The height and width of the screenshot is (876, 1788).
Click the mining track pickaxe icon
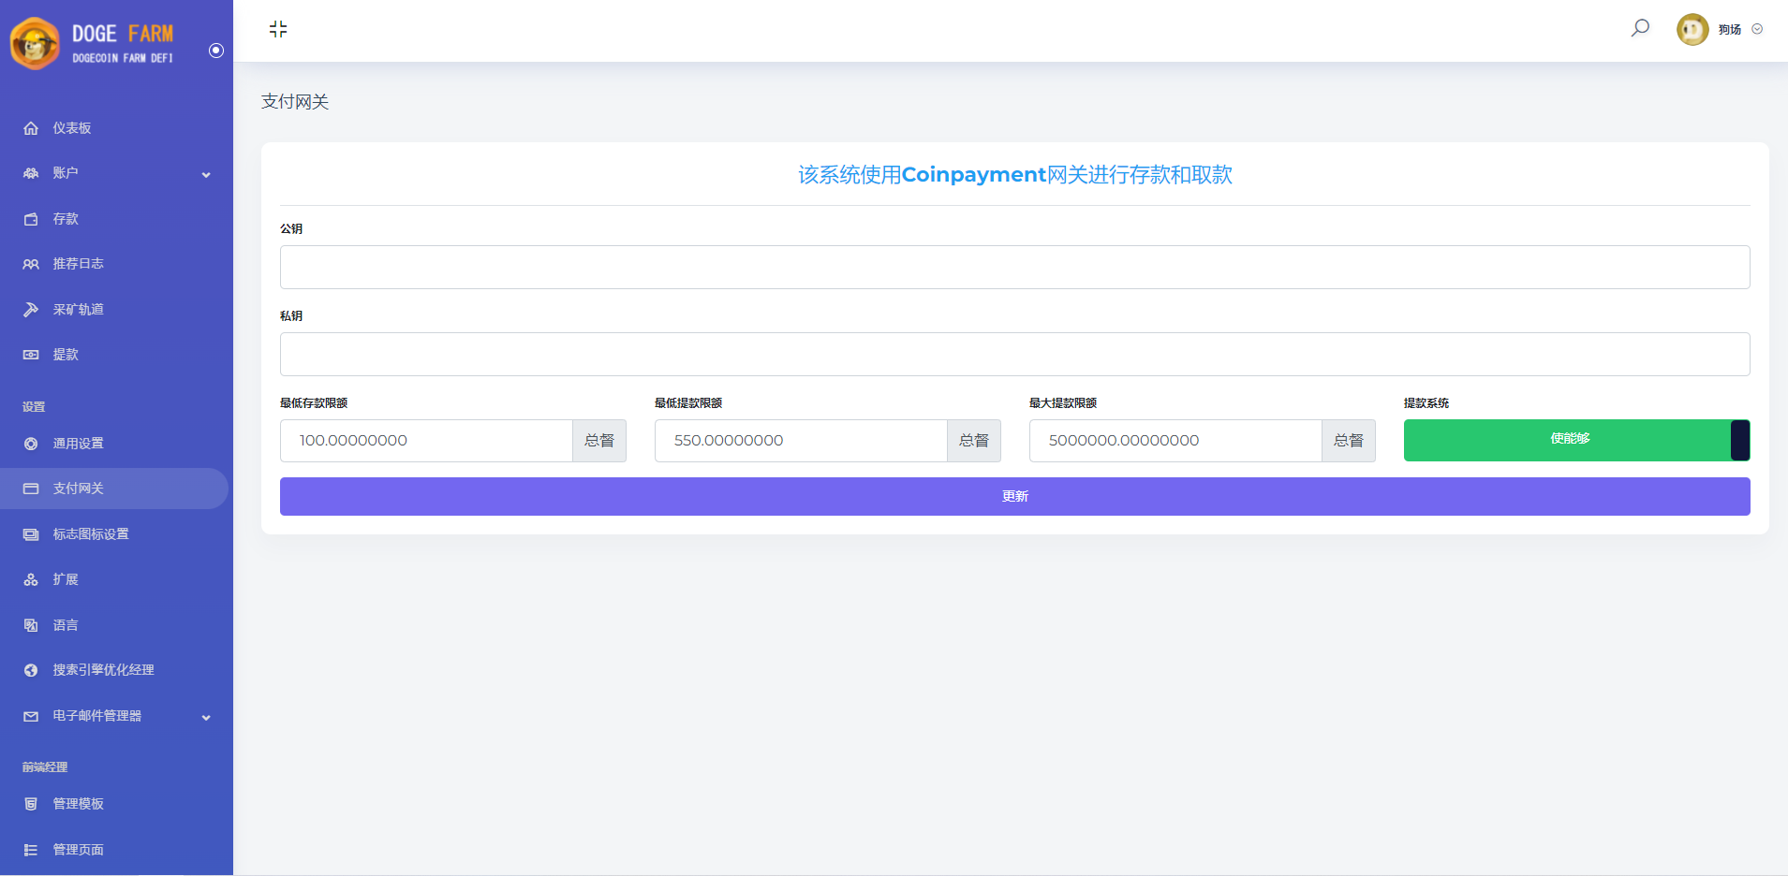31,310
